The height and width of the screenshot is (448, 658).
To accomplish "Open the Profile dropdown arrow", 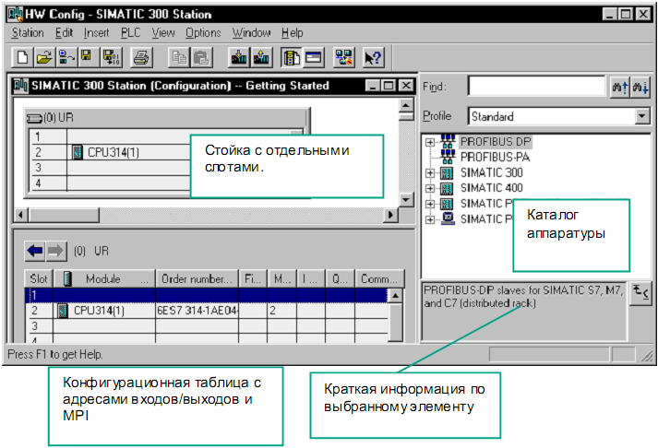I will (x=641, y=116).
